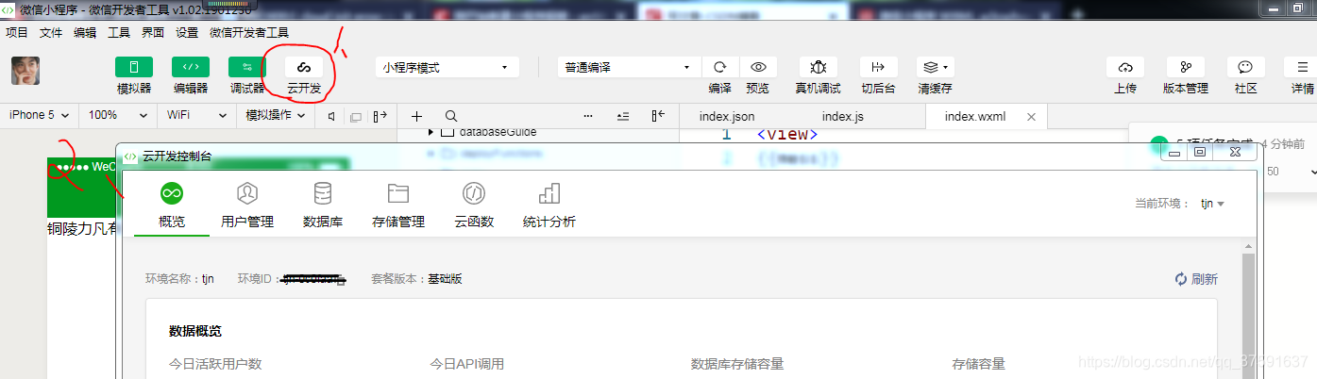Minimize the 云开发控制台 window
The width and height of the screenshot is (1317, 379).
pos(1176,152)
